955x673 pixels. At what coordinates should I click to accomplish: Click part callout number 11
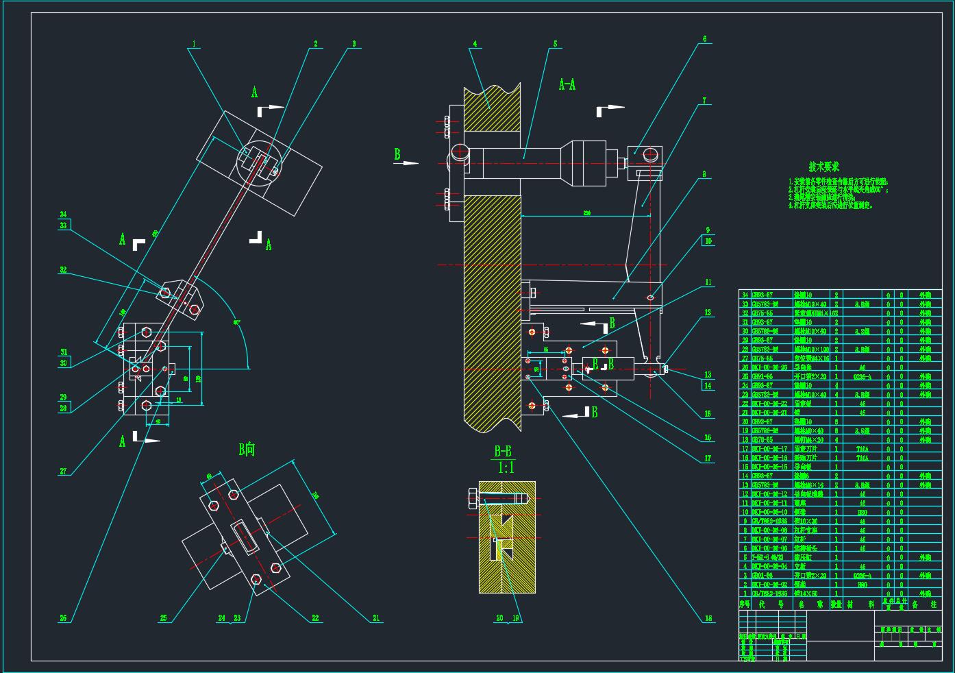[x=708, y=282]
